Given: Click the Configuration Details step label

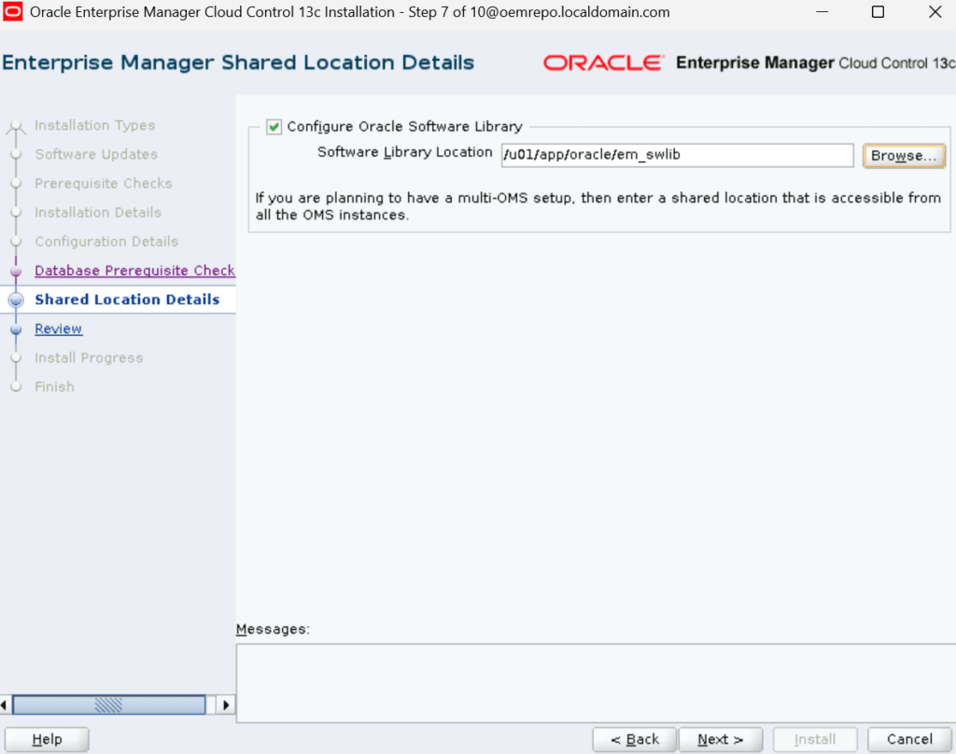Looking at the screenshot, I should (106, 242).
